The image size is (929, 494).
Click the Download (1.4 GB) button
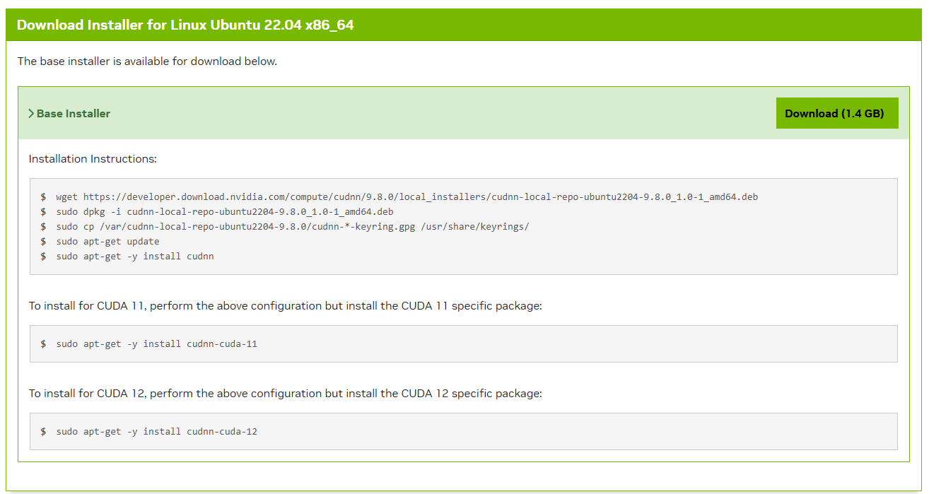(837, 112)
